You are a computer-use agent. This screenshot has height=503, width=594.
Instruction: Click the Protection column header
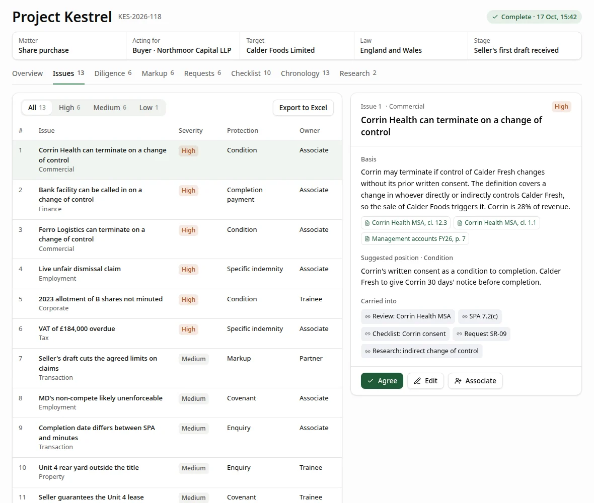(x=243, y=131)
